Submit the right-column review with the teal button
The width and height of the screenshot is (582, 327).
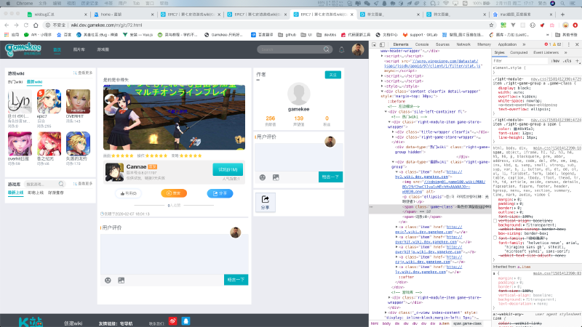(330, 177)
